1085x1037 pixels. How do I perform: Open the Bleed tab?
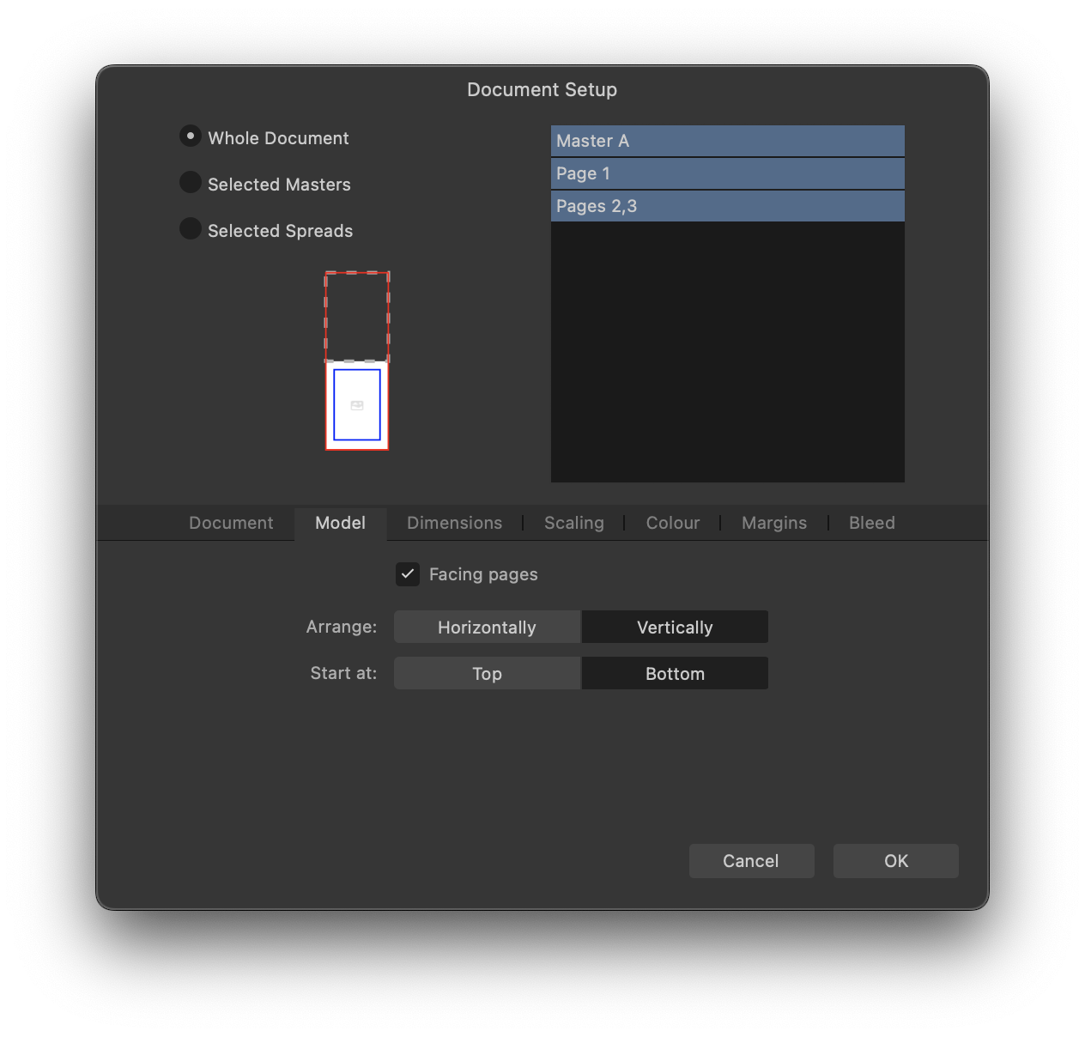click(x=871, y=523)
